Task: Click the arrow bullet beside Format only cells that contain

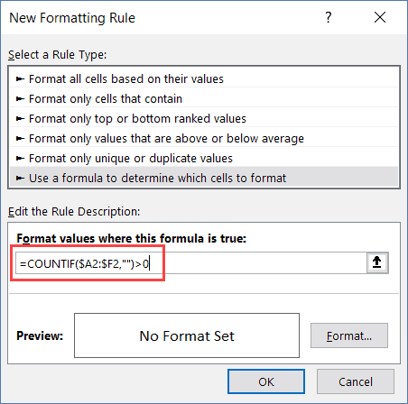Action: pyautogui.click(x=20, y=98)
